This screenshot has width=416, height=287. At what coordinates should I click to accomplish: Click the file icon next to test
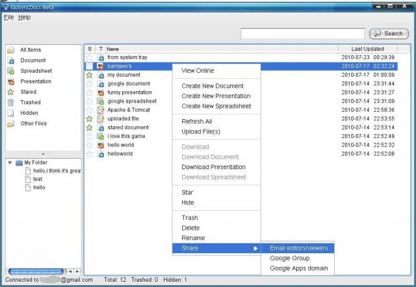coord(28,179)
